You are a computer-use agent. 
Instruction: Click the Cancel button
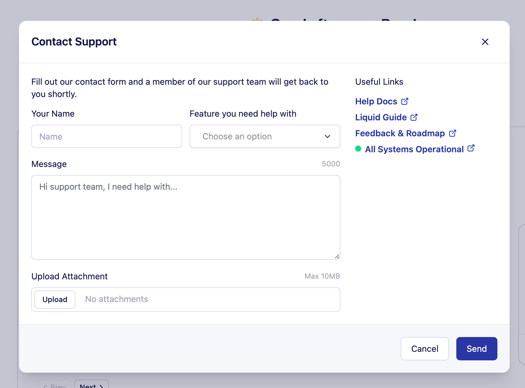click(x=424, y=349)
